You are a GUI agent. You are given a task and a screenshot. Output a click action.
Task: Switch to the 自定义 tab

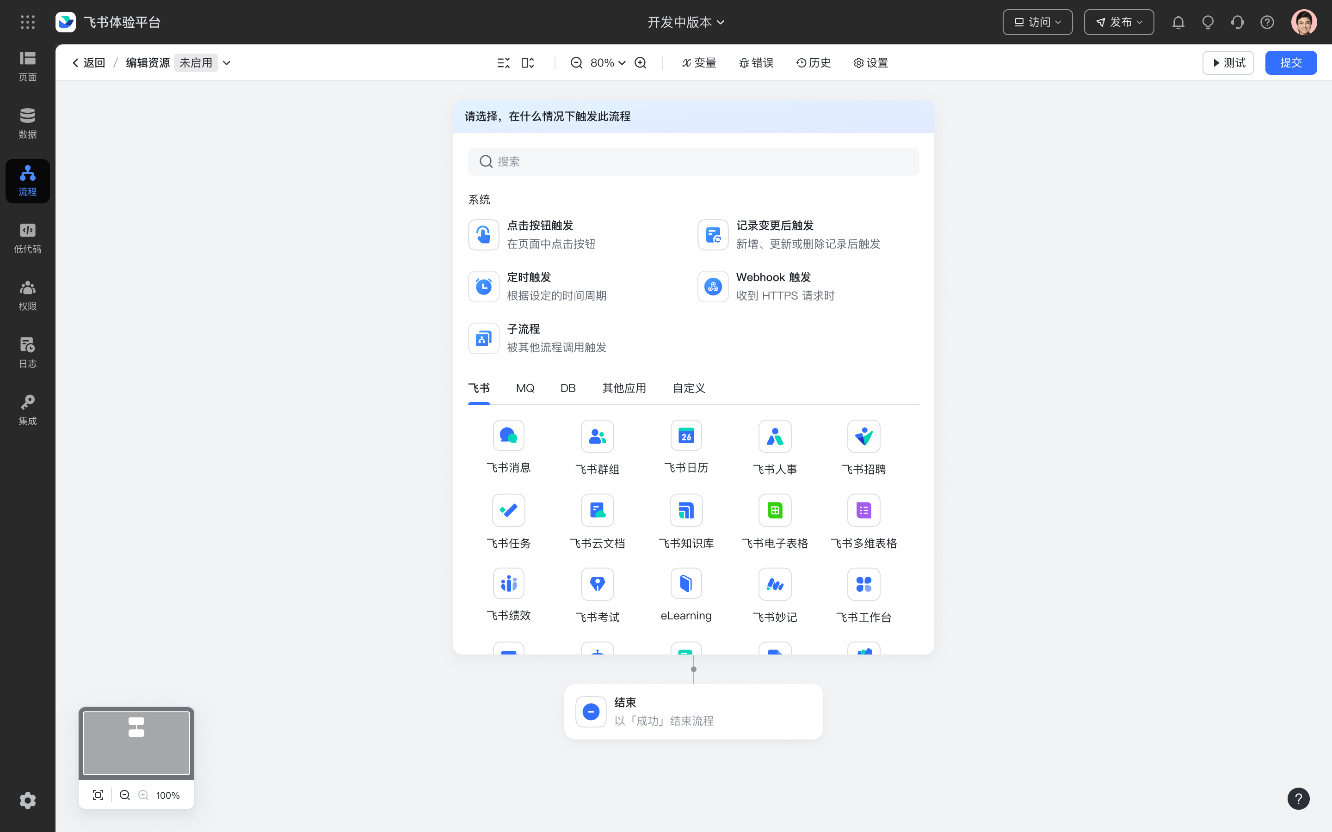click(689, 388)
